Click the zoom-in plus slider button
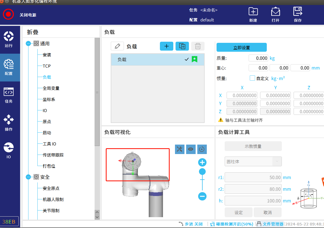This screenshot has width=324, height=228. tap(202, 162)
